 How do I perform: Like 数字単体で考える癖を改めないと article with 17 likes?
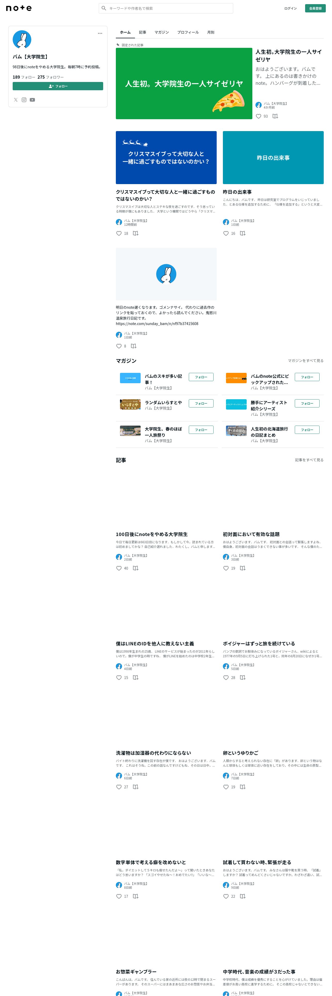[x=119, y=896]
